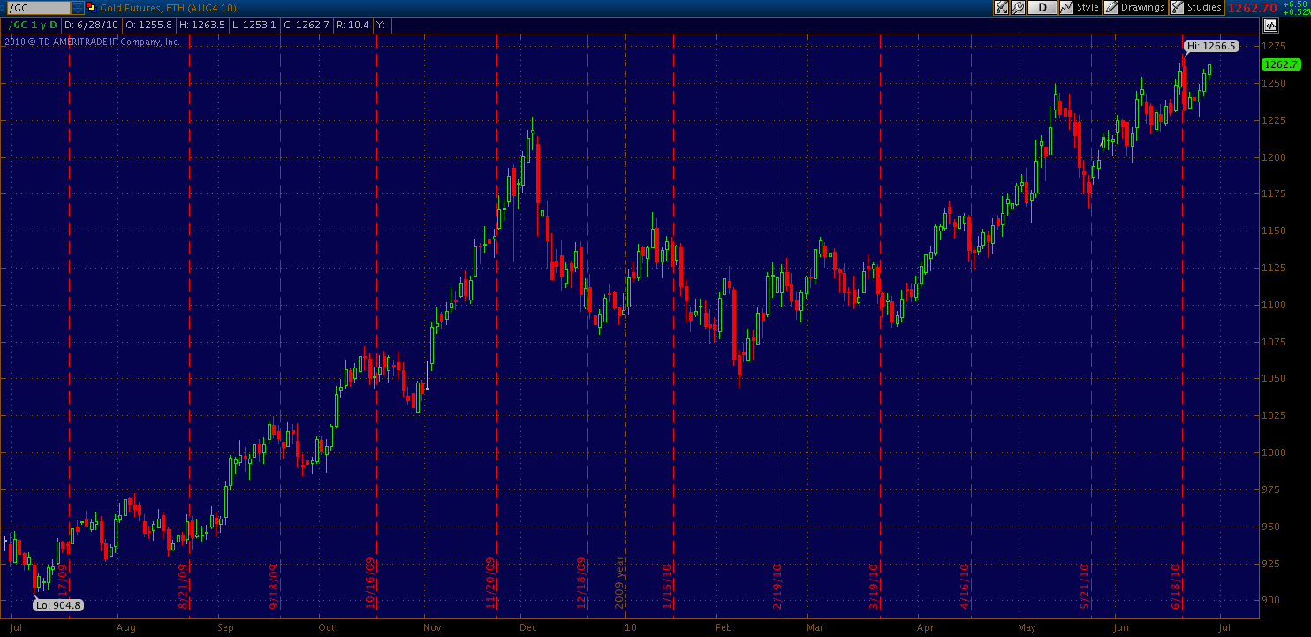1311x637 pixels.
Task: Click the 2/19/10 expiration marker
Action: pos(777,587)
